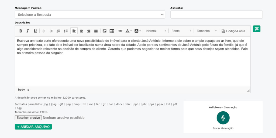Insert an image into the description
The image size is (276, 138).
point(105,31)
